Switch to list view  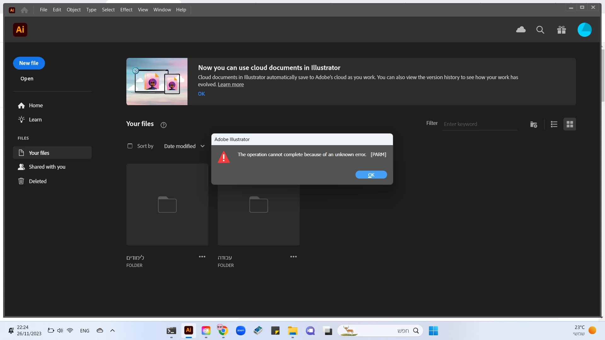point(554,124)
